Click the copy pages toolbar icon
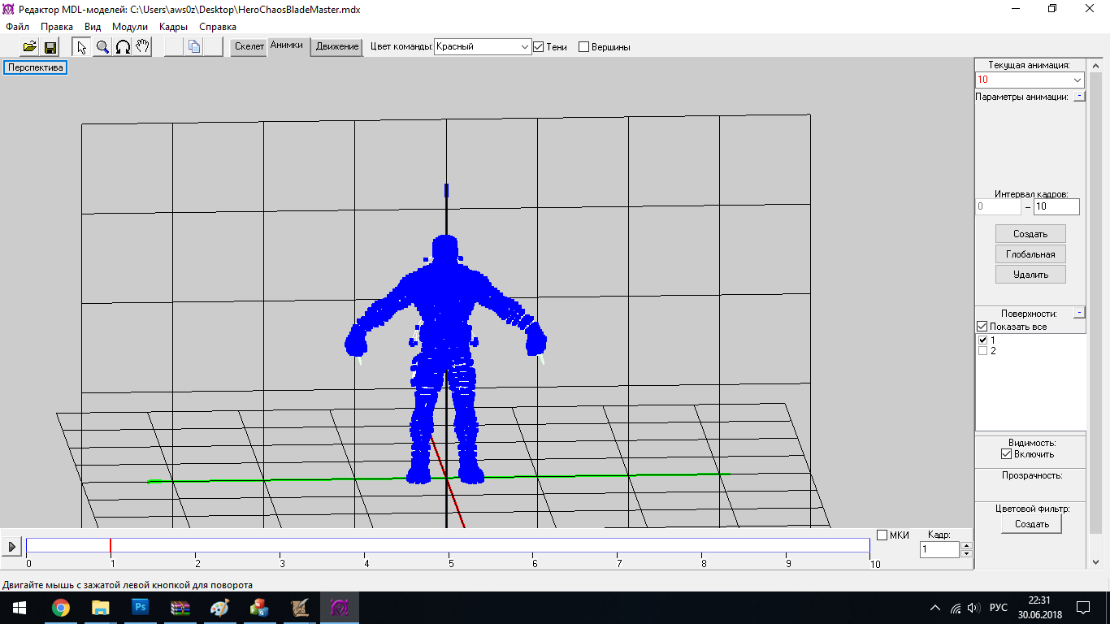The image size is (1110, 624). (x=193, y=47)
